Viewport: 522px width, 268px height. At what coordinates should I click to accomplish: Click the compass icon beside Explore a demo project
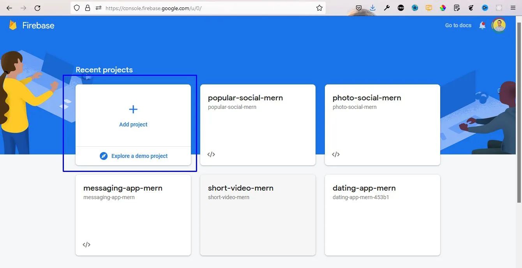[x=104, y=156]
